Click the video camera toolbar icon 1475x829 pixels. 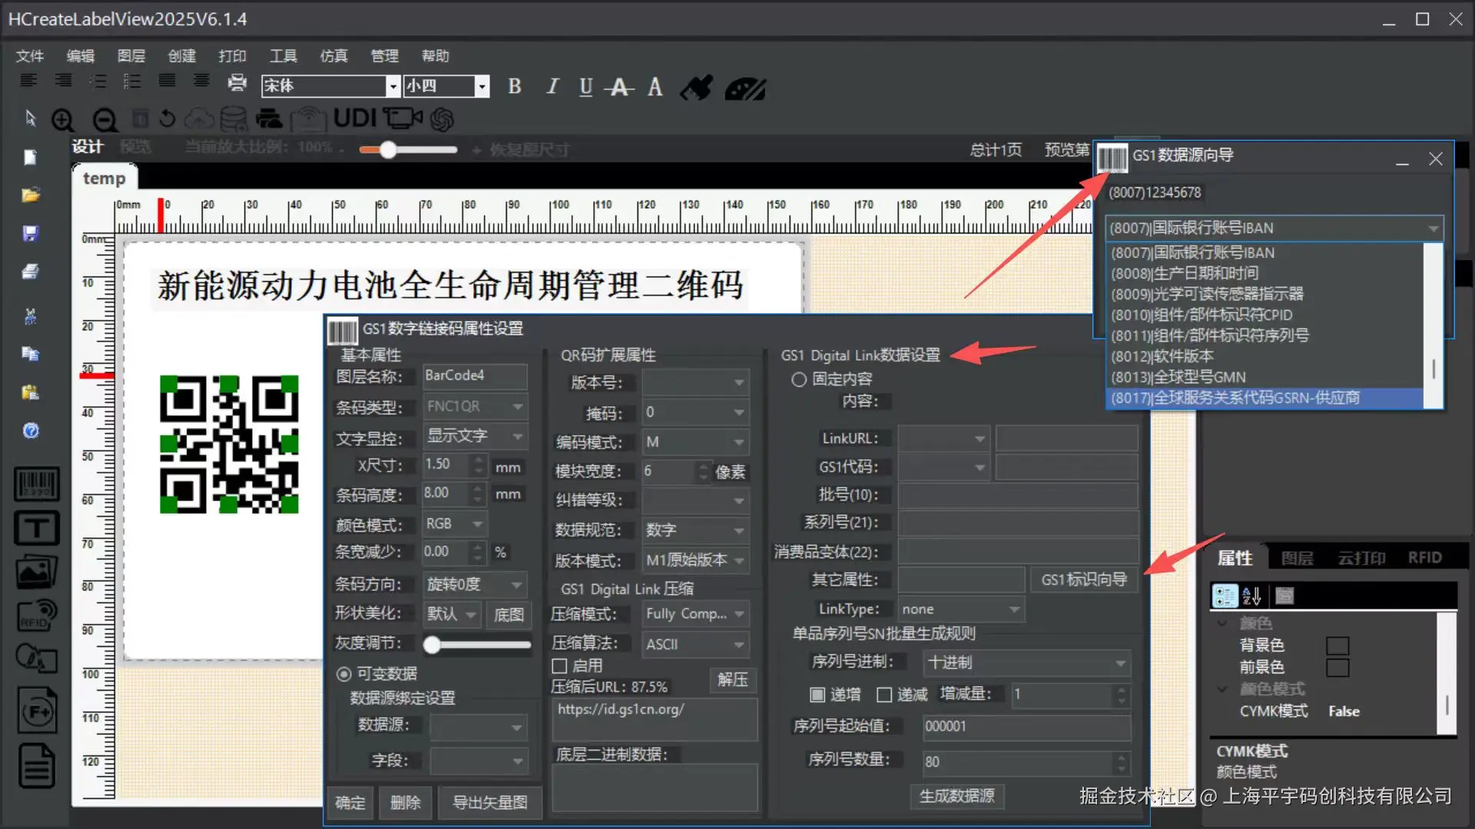[x=403, y=118]
